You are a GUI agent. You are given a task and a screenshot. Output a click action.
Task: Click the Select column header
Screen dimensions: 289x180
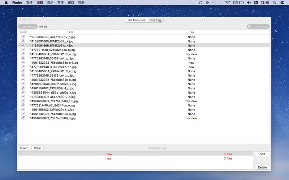(23, 32)
